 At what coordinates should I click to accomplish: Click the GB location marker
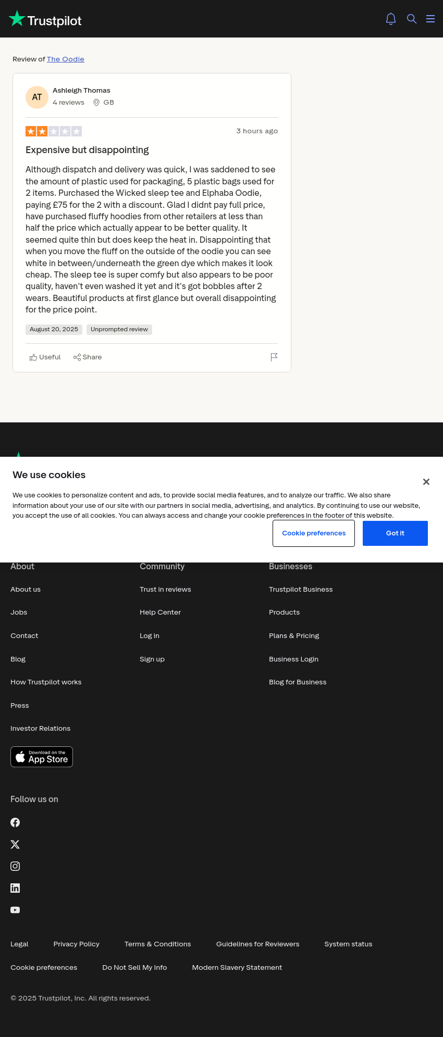[x=103, y=103]
